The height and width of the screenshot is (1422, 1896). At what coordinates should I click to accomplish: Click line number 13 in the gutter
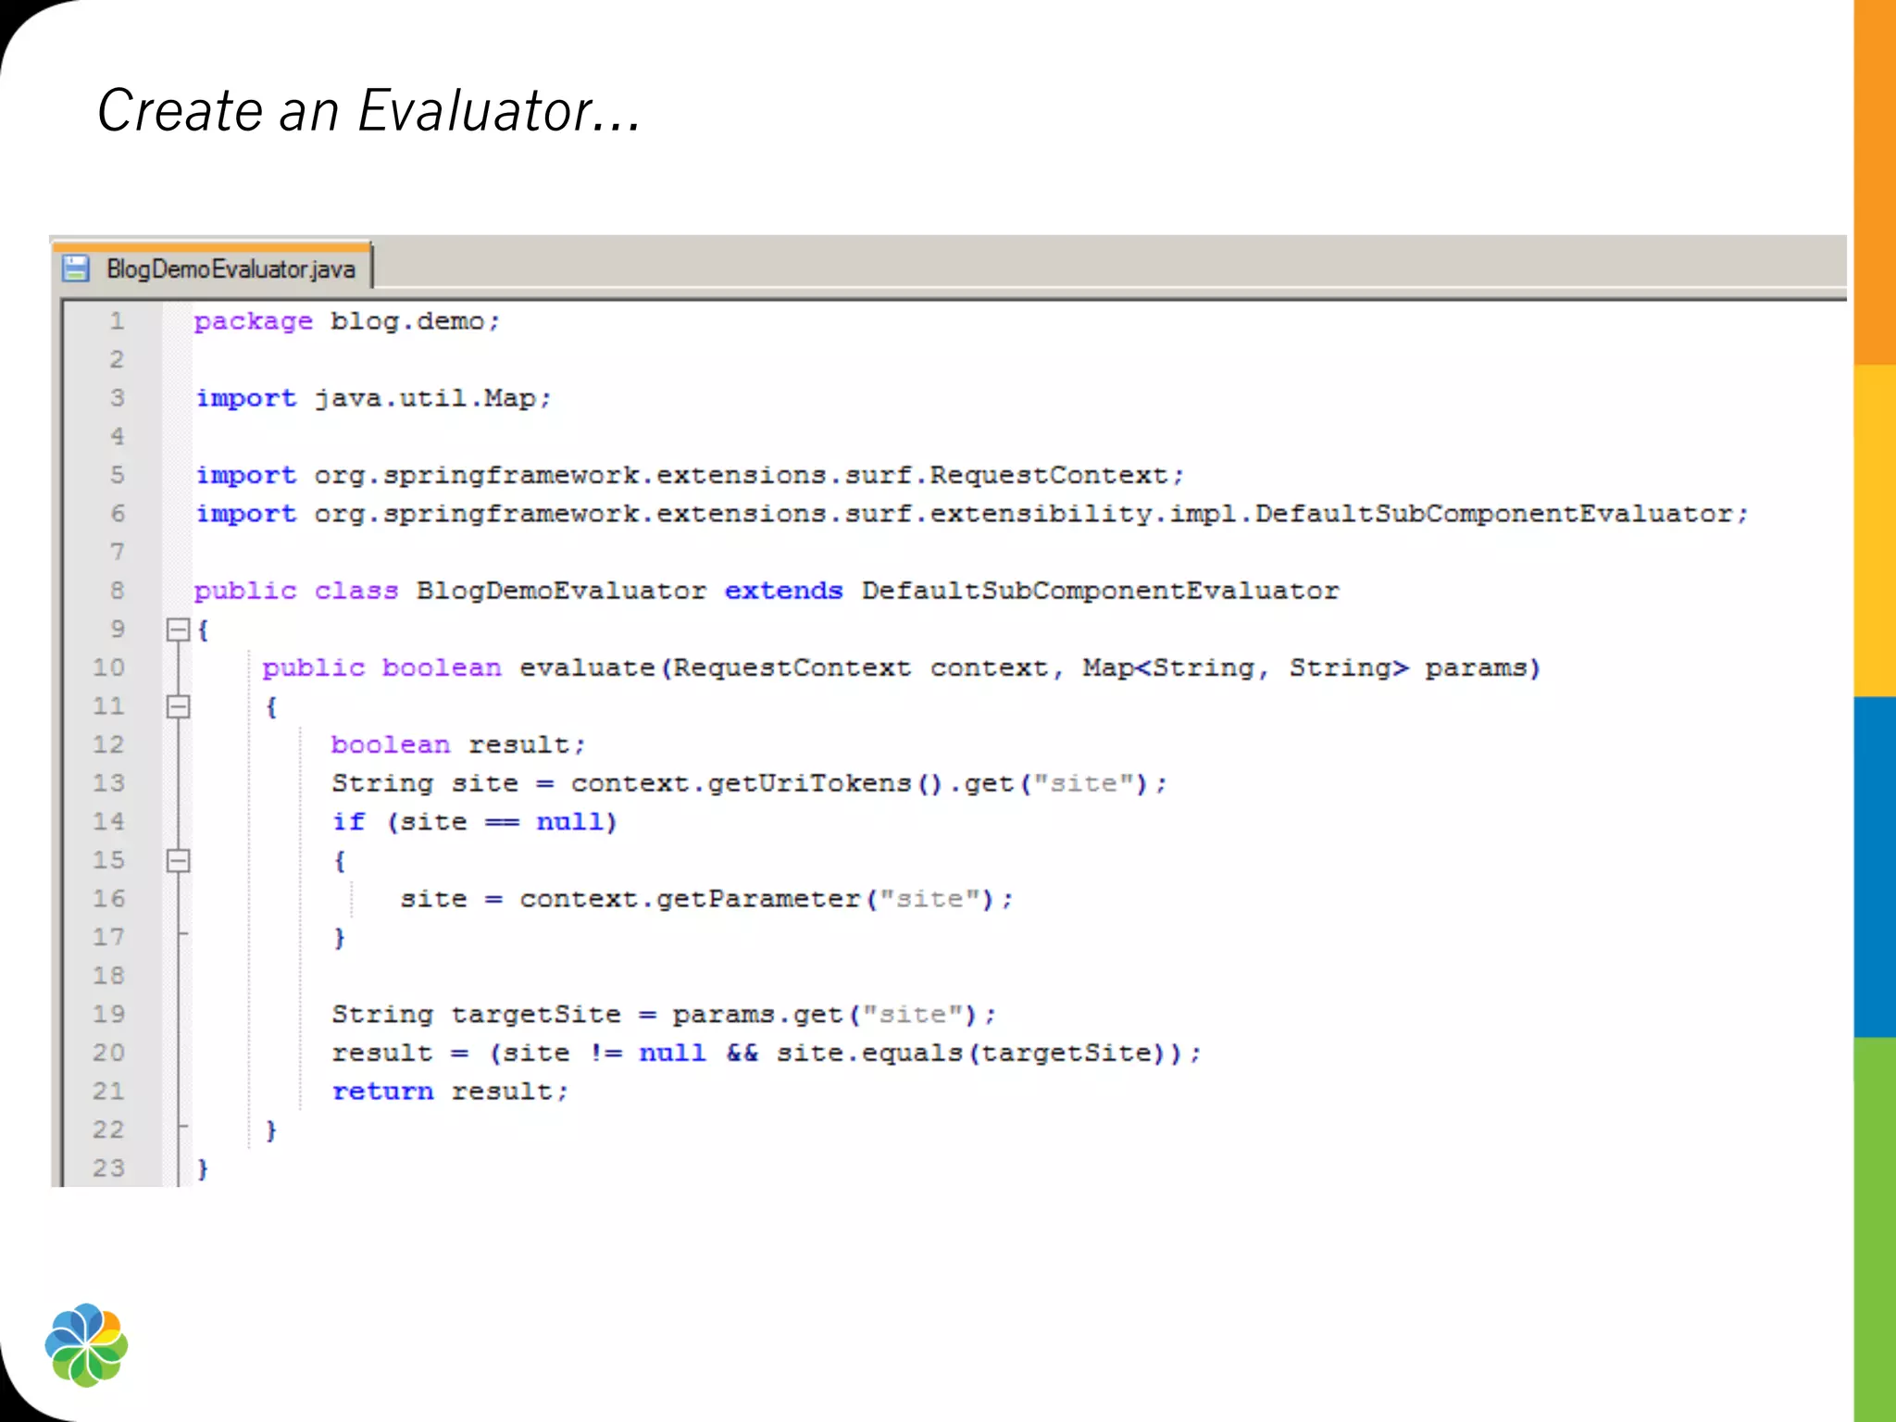(x=108, y=783)
